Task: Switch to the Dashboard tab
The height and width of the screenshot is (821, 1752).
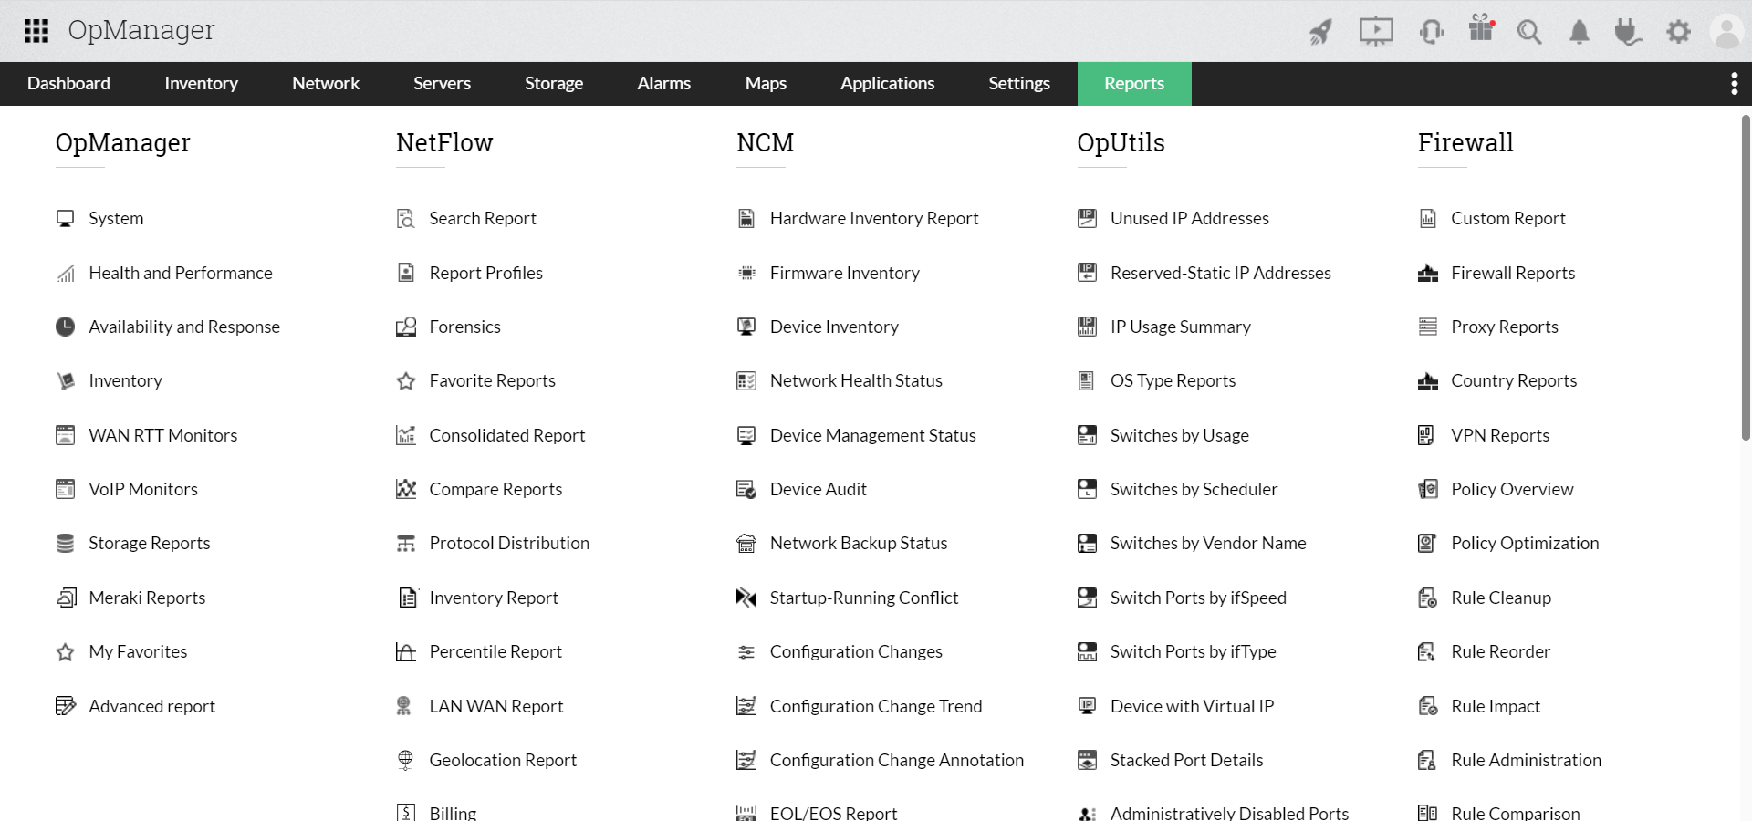Action: (x=68, y=84)
